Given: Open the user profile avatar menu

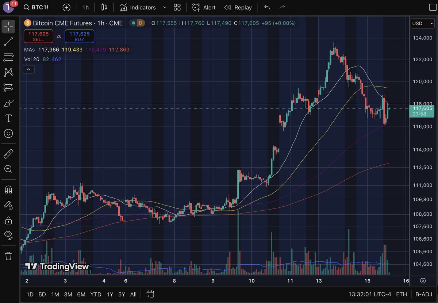Looking at the screenshot, I should (8, 7).
